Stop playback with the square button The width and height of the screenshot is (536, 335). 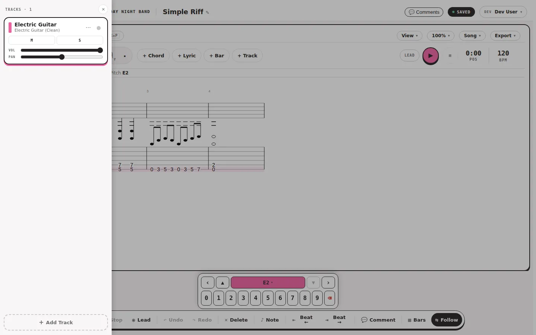pos(450,55)
